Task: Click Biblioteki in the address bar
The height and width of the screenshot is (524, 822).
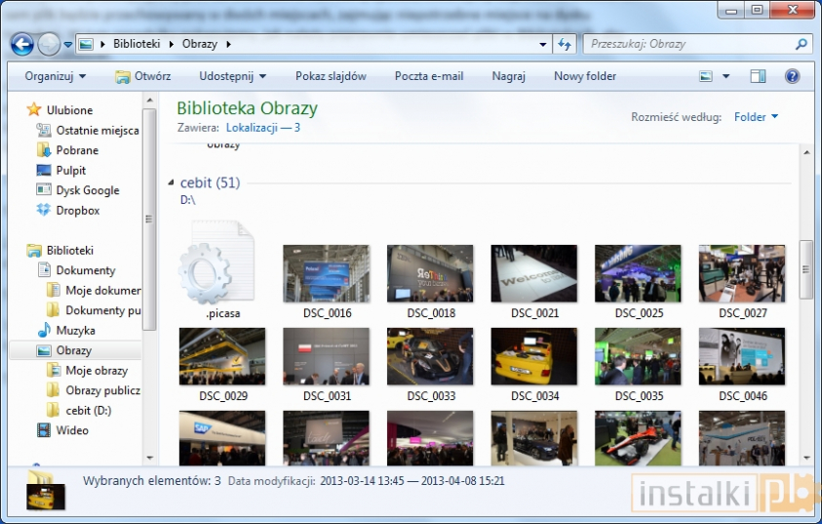Action: 137,44
